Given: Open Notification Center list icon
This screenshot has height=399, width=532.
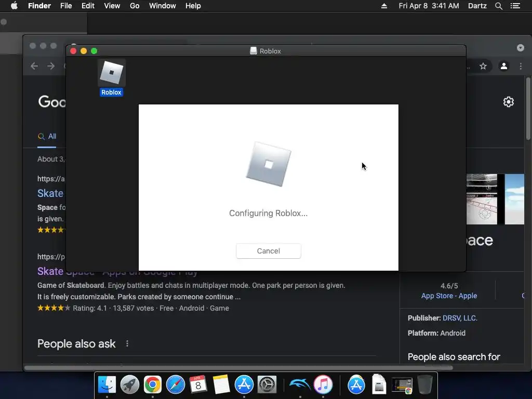Looking at the screenshot, I should [x=515, y=6].
